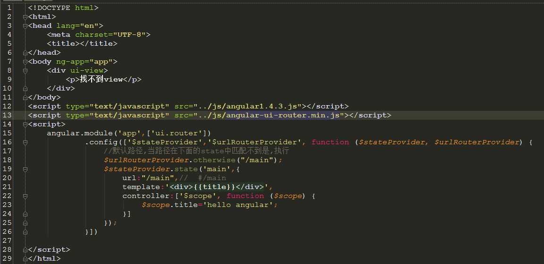Screen dimensions: 544x264
Task: Click the charset attribute in meta tag
Action: tap(91, 34)
